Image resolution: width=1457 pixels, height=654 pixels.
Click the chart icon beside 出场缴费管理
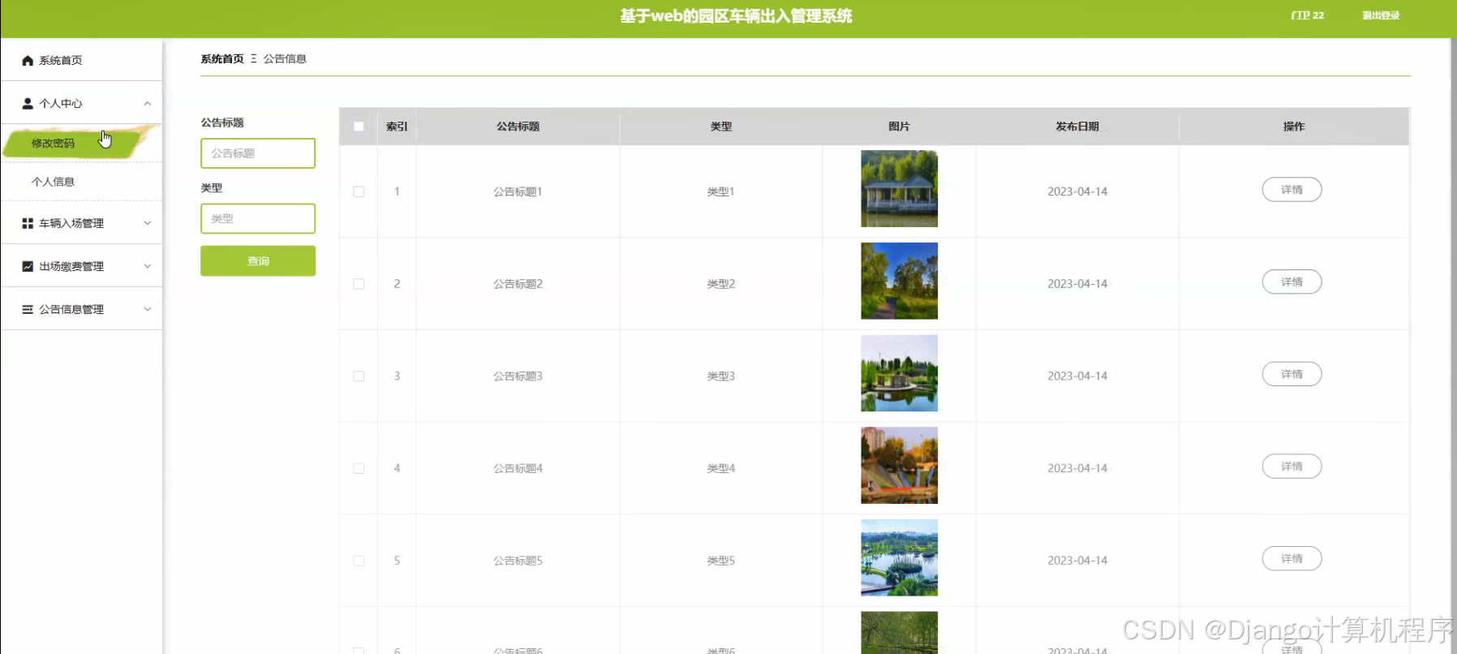point(28,266)
